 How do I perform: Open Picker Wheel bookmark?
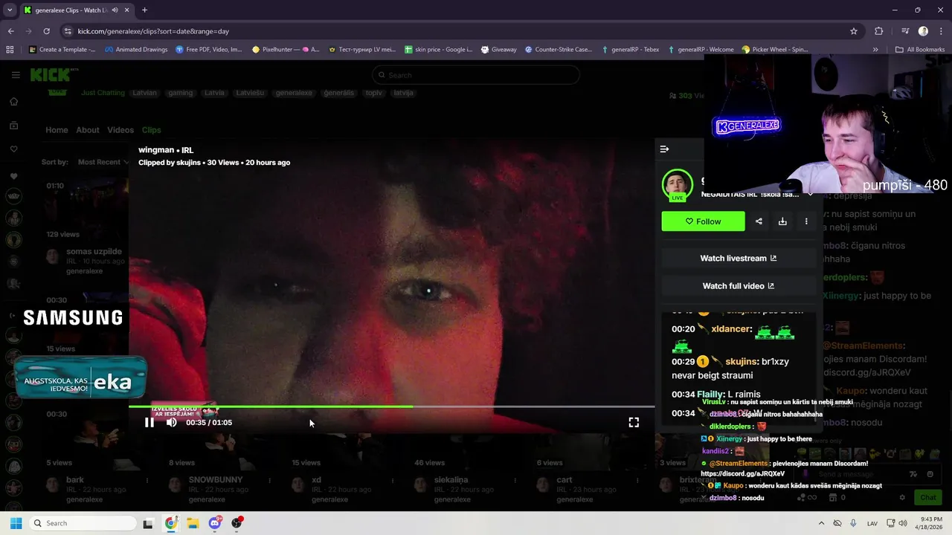(775, 50)
